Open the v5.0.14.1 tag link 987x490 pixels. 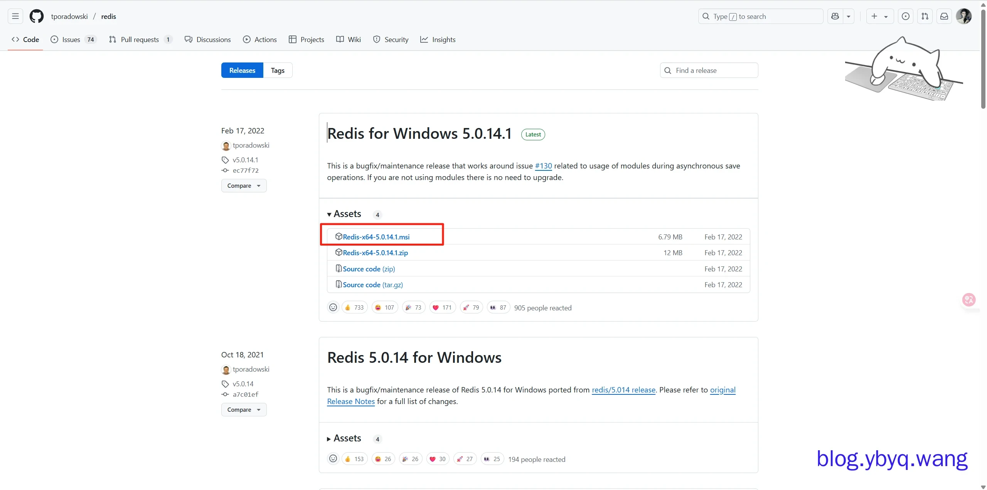[245, 160]
